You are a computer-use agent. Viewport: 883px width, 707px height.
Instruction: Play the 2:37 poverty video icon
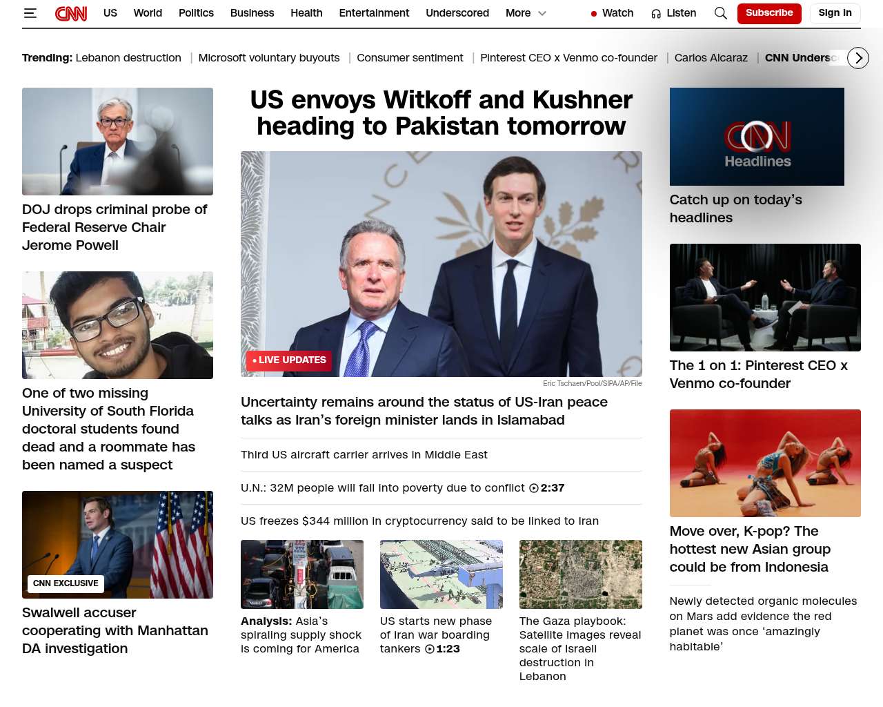click(534, 488)
